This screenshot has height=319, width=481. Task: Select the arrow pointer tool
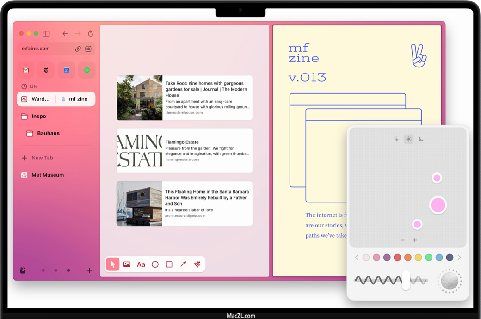pos(112,264)
